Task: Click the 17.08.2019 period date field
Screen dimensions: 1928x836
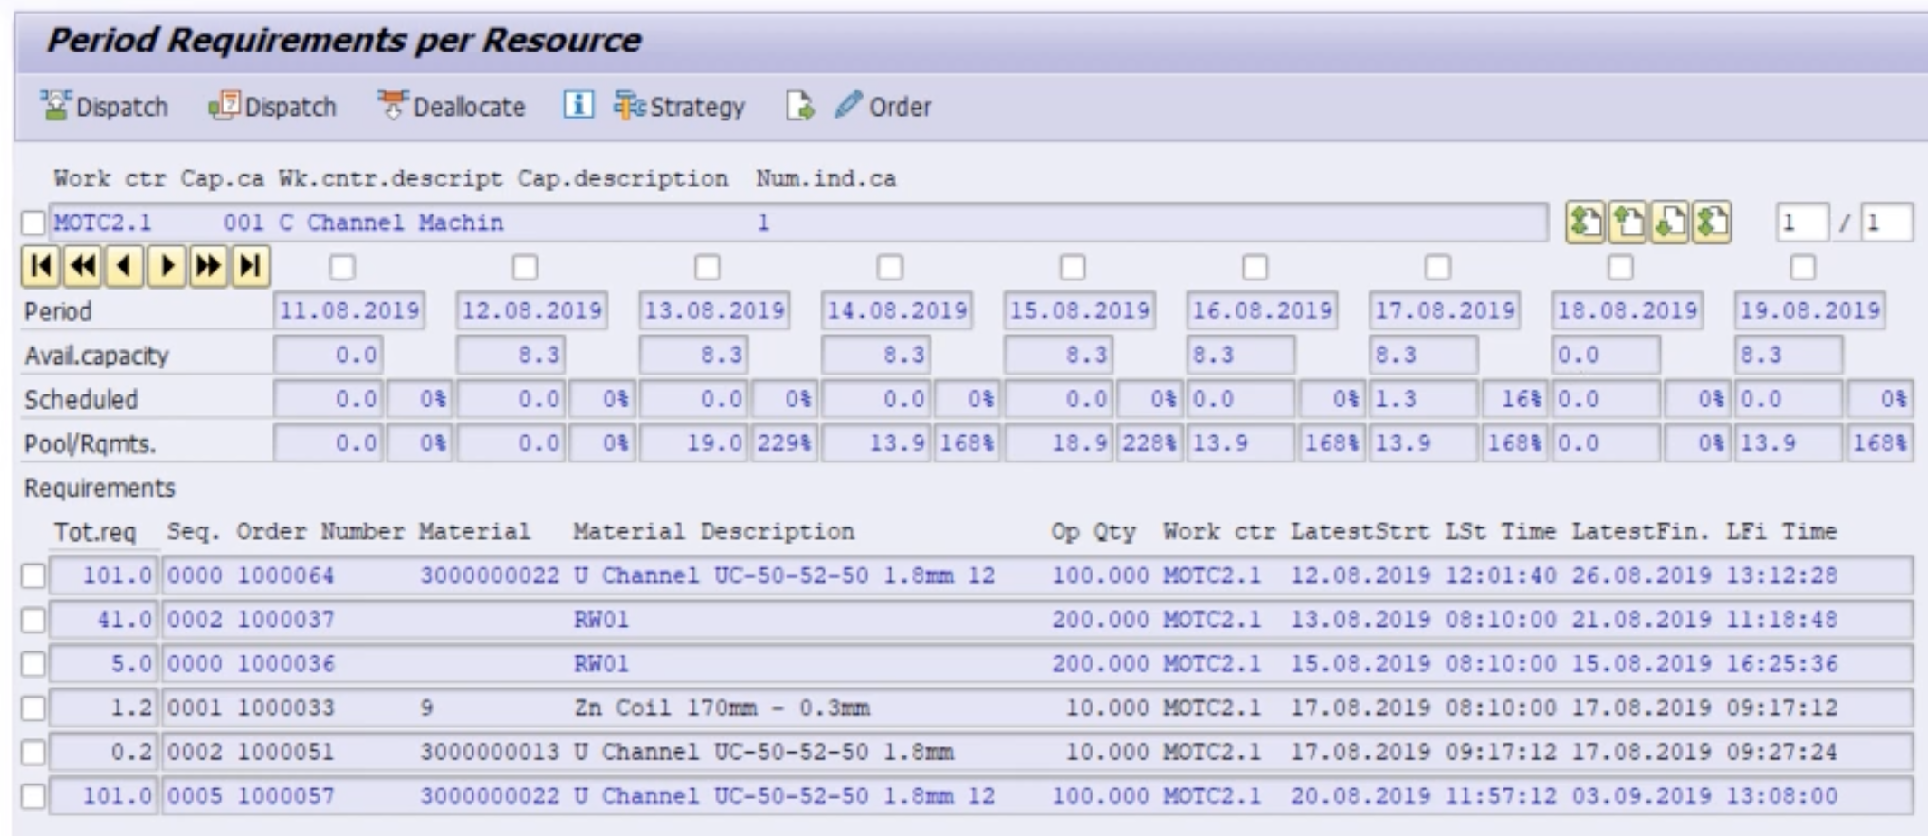Action: [x=1445, y=311]
